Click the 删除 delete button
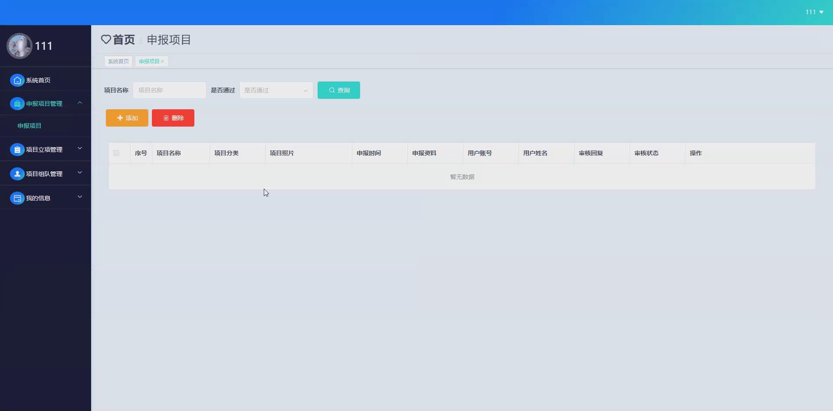Viewport: 833px width, 411px height. click(173, 117)
